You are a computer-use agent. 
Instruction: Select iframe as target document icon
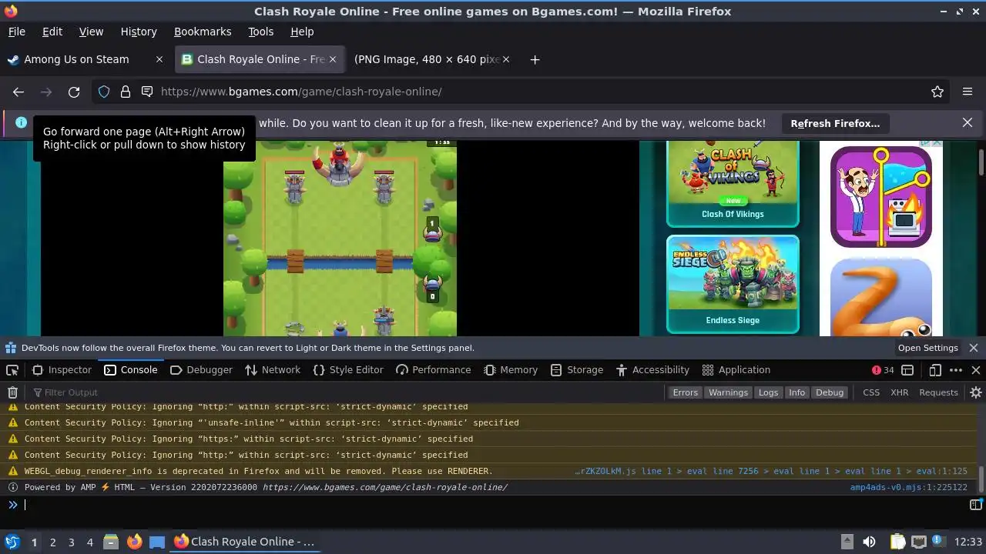pyautogui.click(x=907, y=370)
